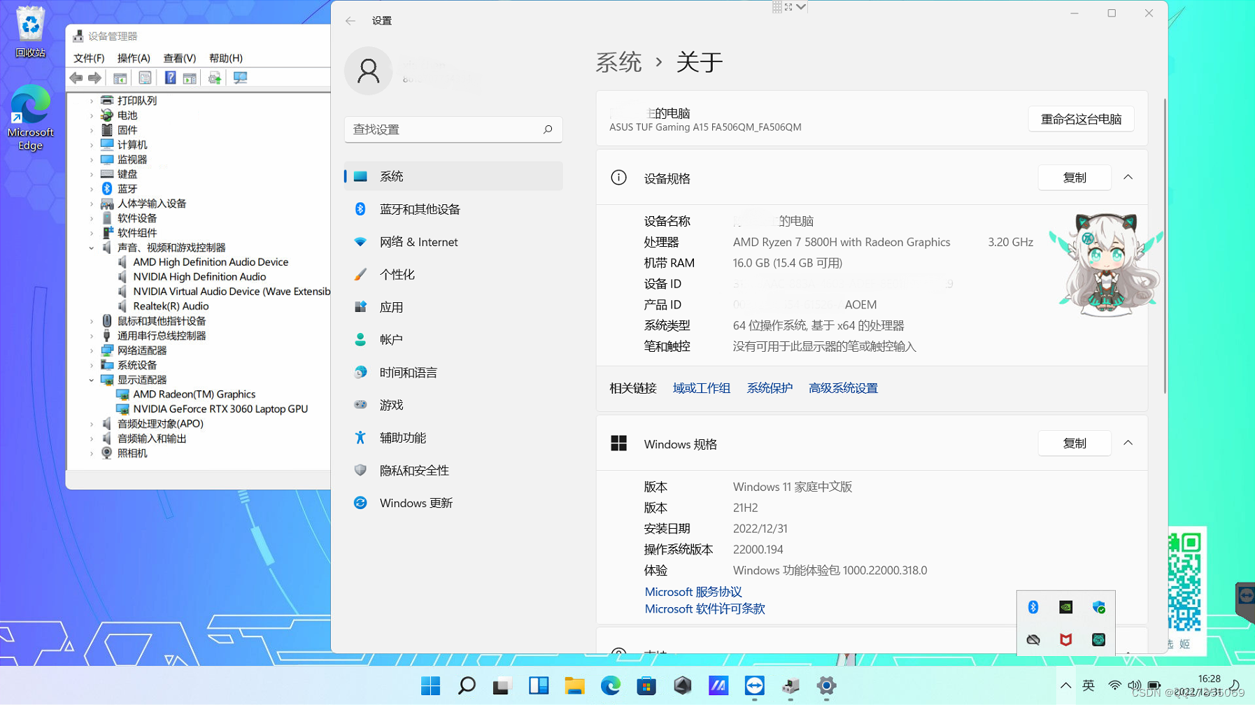Image resolution: width=1255 pixels, height=705 pixels.
Task: Open 域或工作组 link
Action: pos(702,388)
